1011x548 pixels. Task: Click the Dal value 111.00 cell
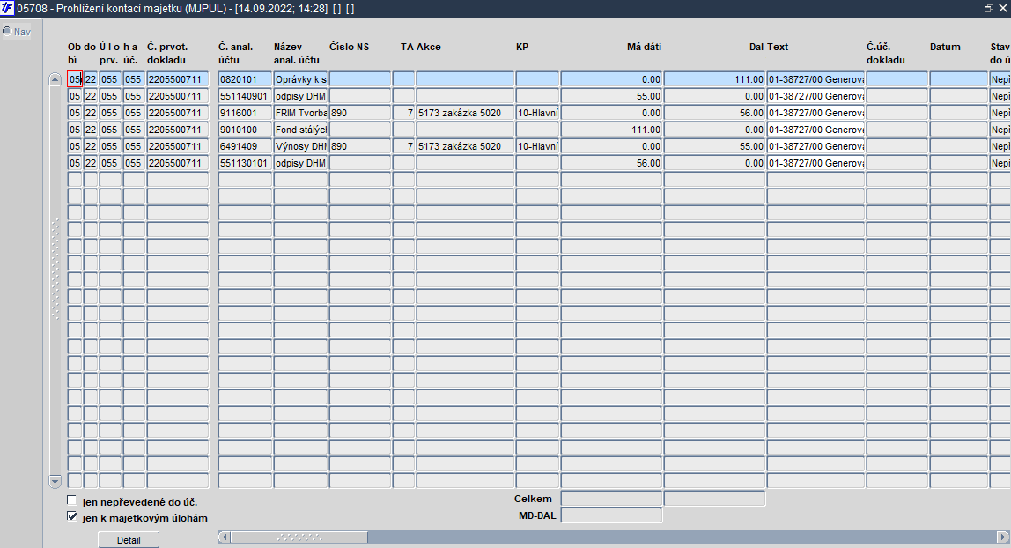(714, 79)
